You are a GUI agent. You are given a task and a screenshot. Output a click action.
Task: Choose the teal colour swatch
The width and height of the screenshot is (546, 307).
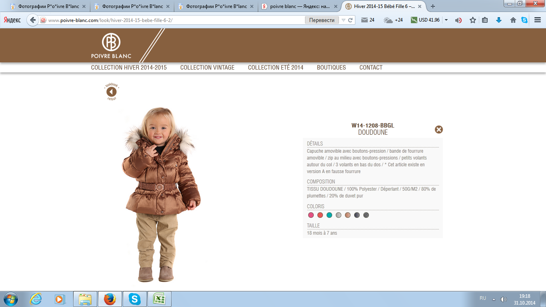coord(329,215)
